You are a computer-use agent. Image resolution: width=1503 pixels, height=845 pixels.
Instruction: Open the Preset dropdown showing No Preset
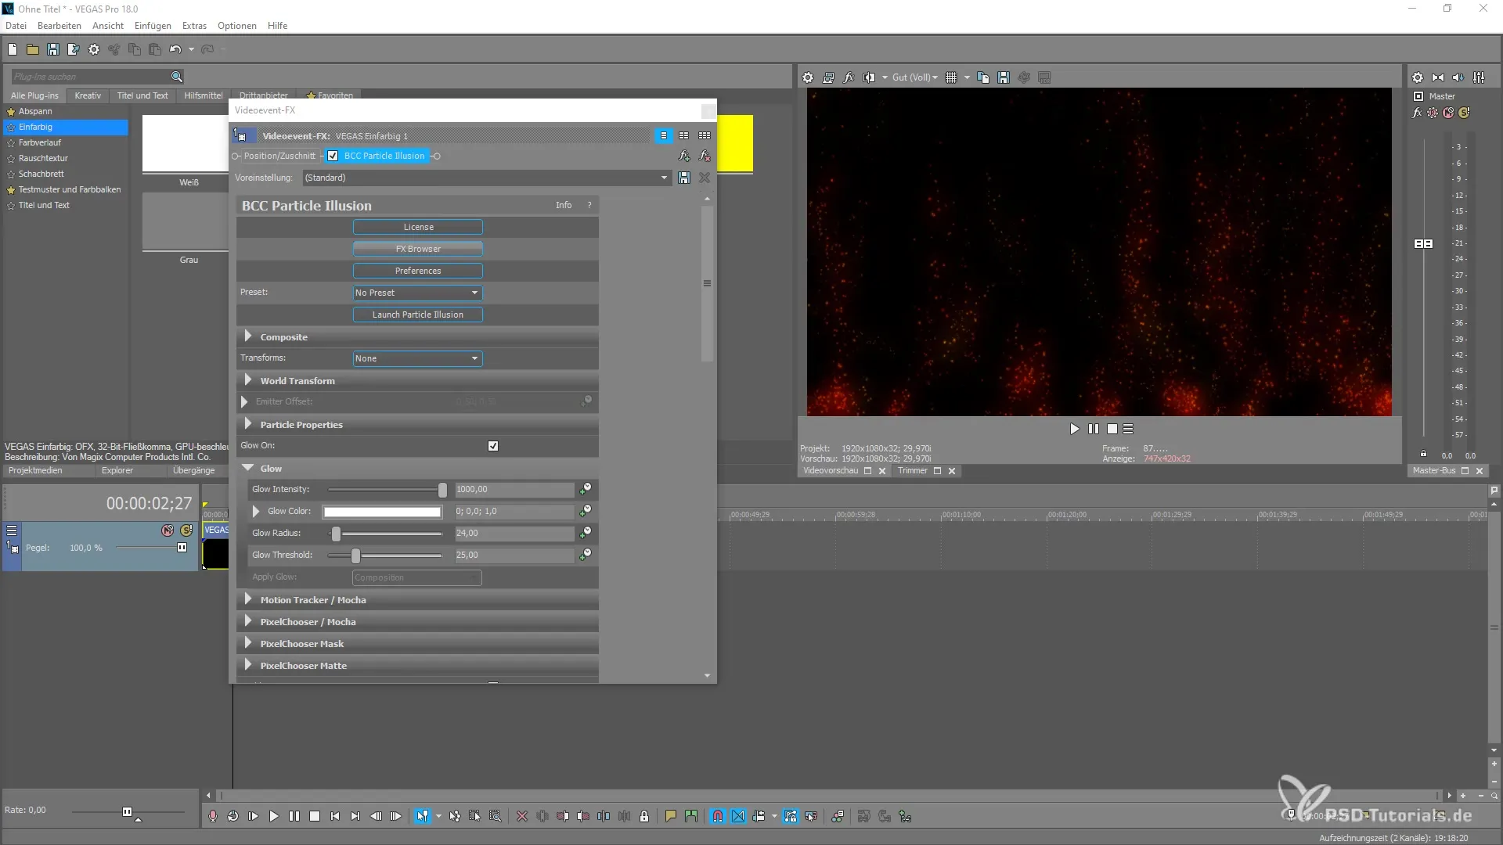pos(417,293)
